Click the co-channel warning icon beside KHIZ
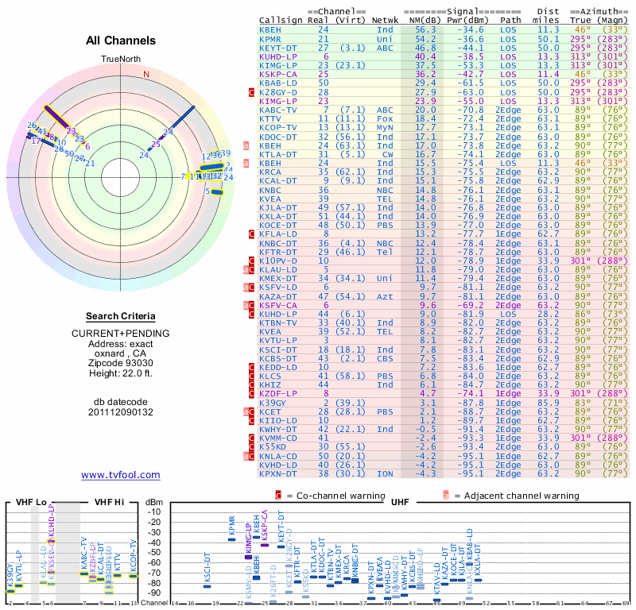 point(251,384)
